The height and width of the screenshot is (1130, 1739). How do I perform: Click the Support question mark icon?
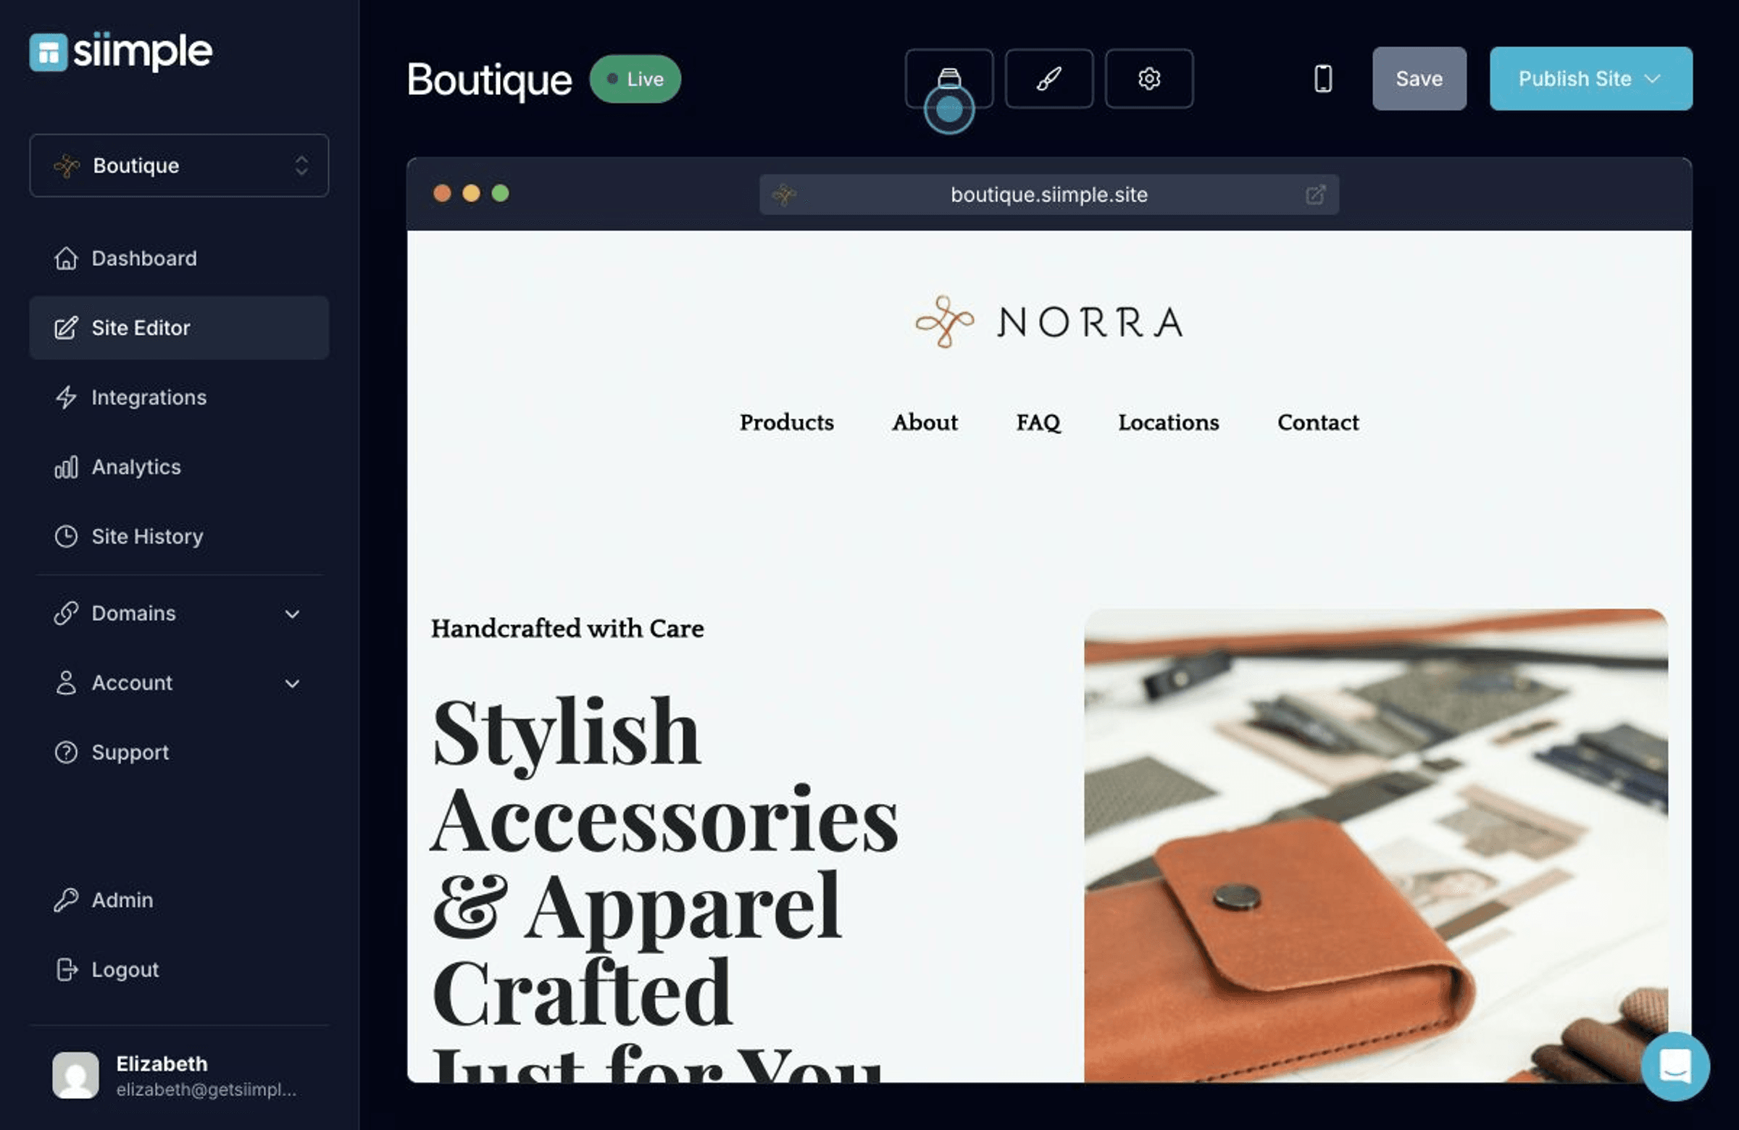pyautogui.click(x=66, y=752)
